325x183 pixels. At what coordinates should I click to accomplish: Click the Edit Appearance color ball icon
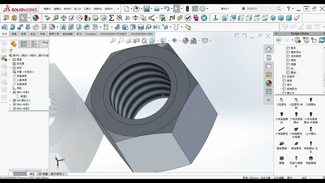[186, 40]
